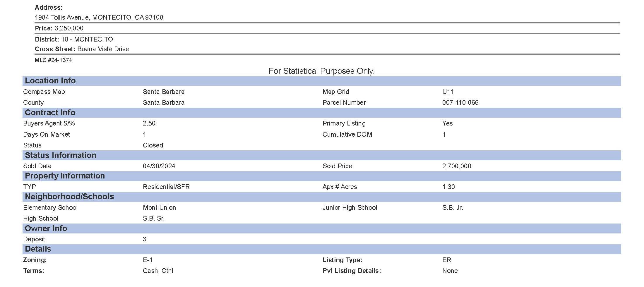
Task: Click the Location Info section header
Action: 50,81
